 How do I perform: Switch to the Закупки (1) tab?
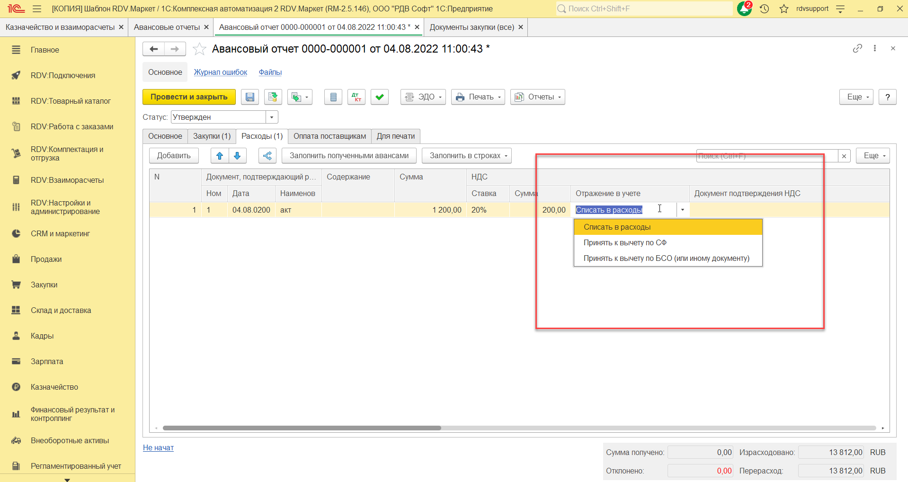pos(212,136)
